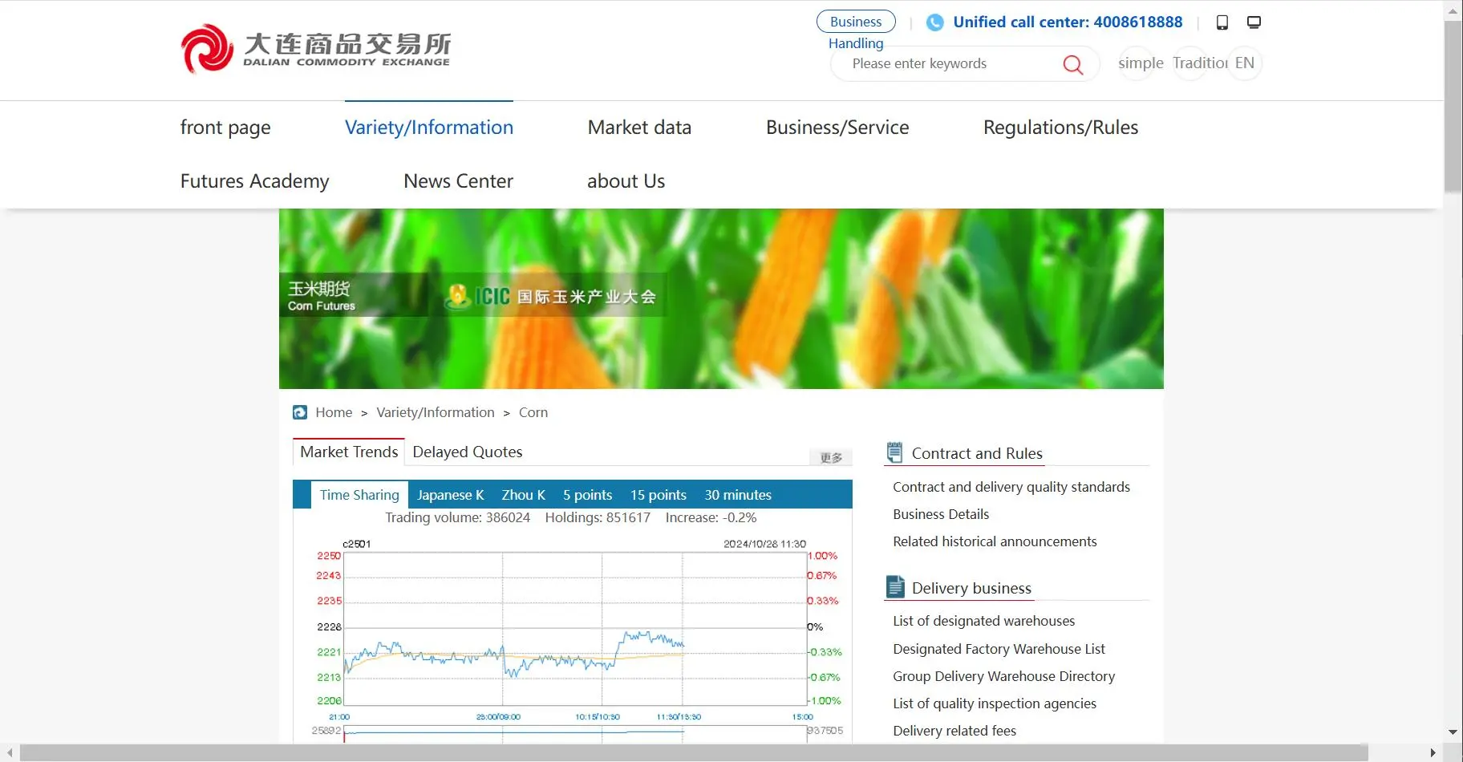Open the front page menu
1463x762 pixels.
click(225, 128)
